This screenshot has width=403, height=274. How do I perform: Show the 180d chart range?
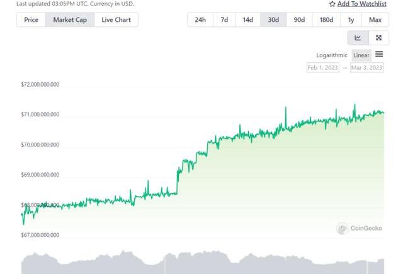tap(326, 19)
